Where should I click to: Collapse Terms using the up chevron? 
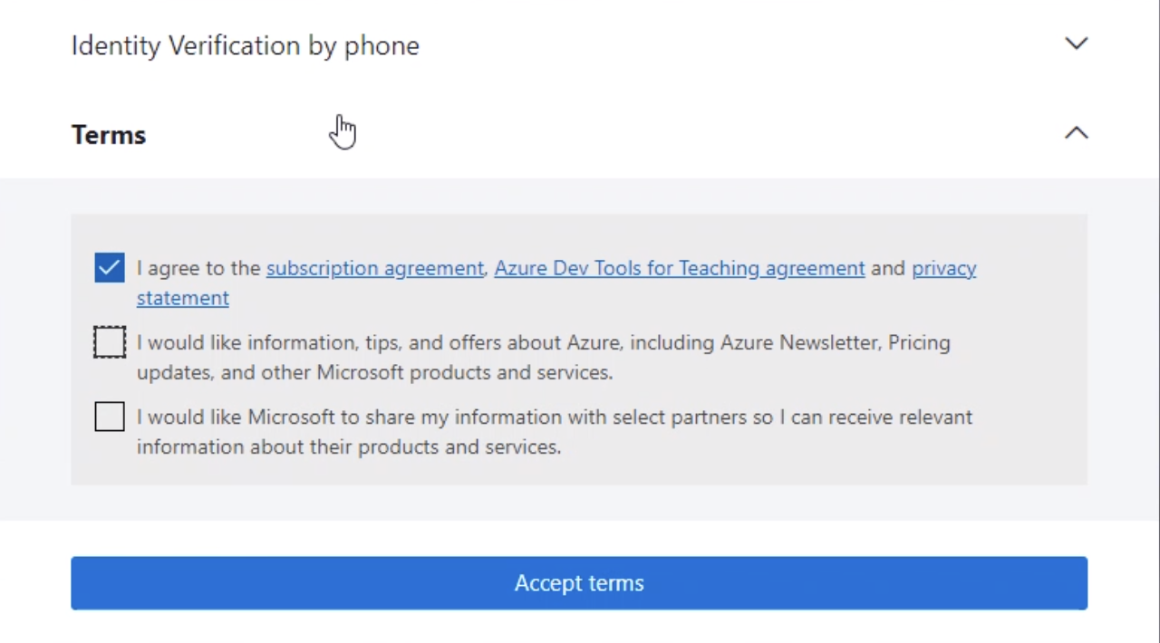point(1076,133)
